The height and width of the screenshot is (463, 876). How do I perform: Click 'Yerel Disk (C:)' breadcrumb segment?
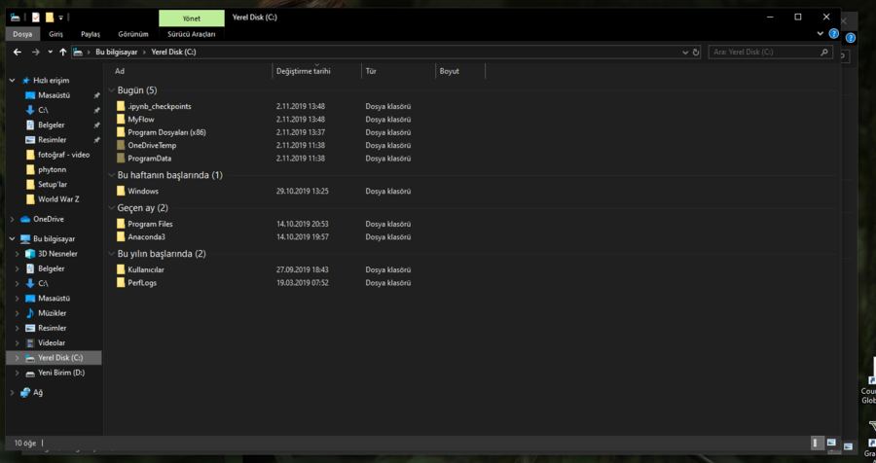click(174, 52)
